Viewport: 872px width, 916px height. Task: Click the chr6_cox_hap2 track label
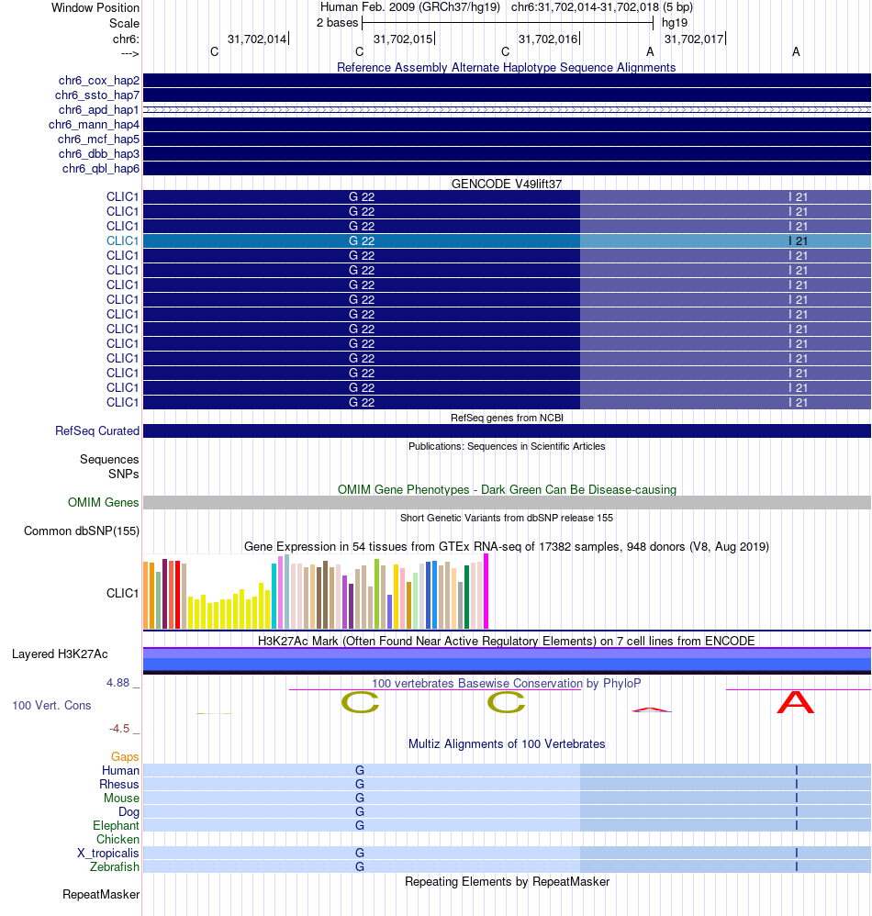pos(99,81)
